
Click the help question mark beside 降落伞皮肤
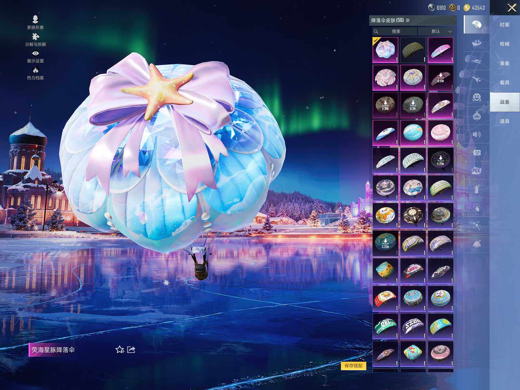coord(408,20)
